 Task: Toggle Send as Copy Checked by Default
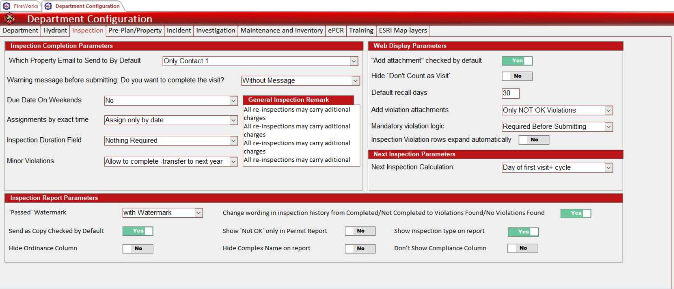click(x=138, y=231)
